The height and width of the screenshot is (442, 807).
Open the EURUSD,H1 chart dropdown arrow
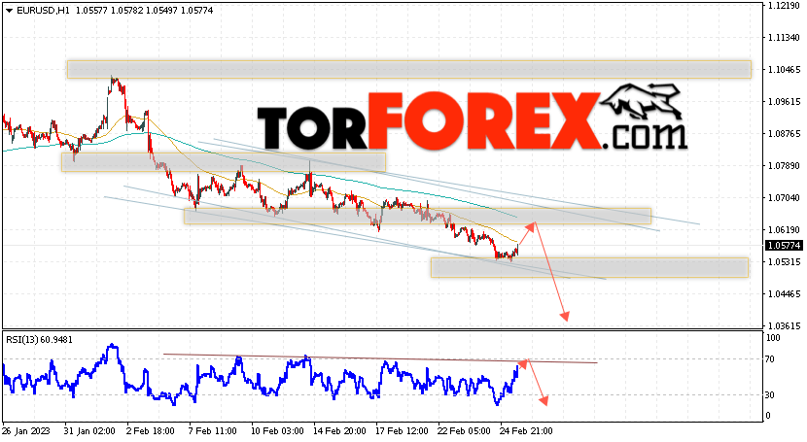9,11
